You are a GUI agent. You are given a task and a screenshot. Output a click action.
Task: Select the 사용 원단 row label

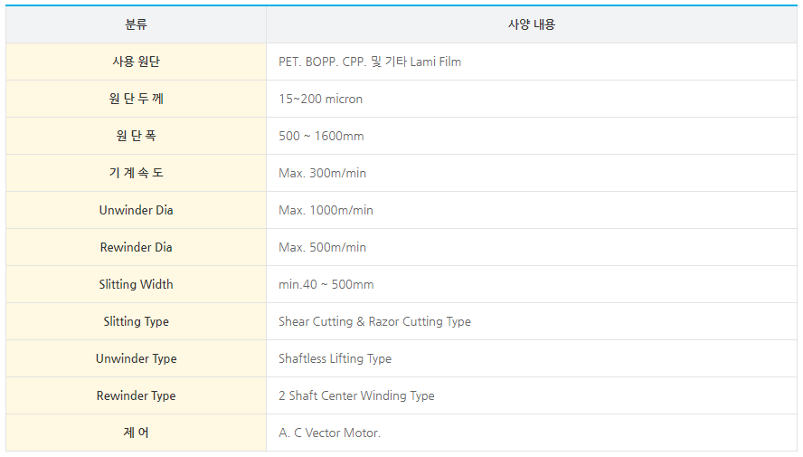point(136,62)
